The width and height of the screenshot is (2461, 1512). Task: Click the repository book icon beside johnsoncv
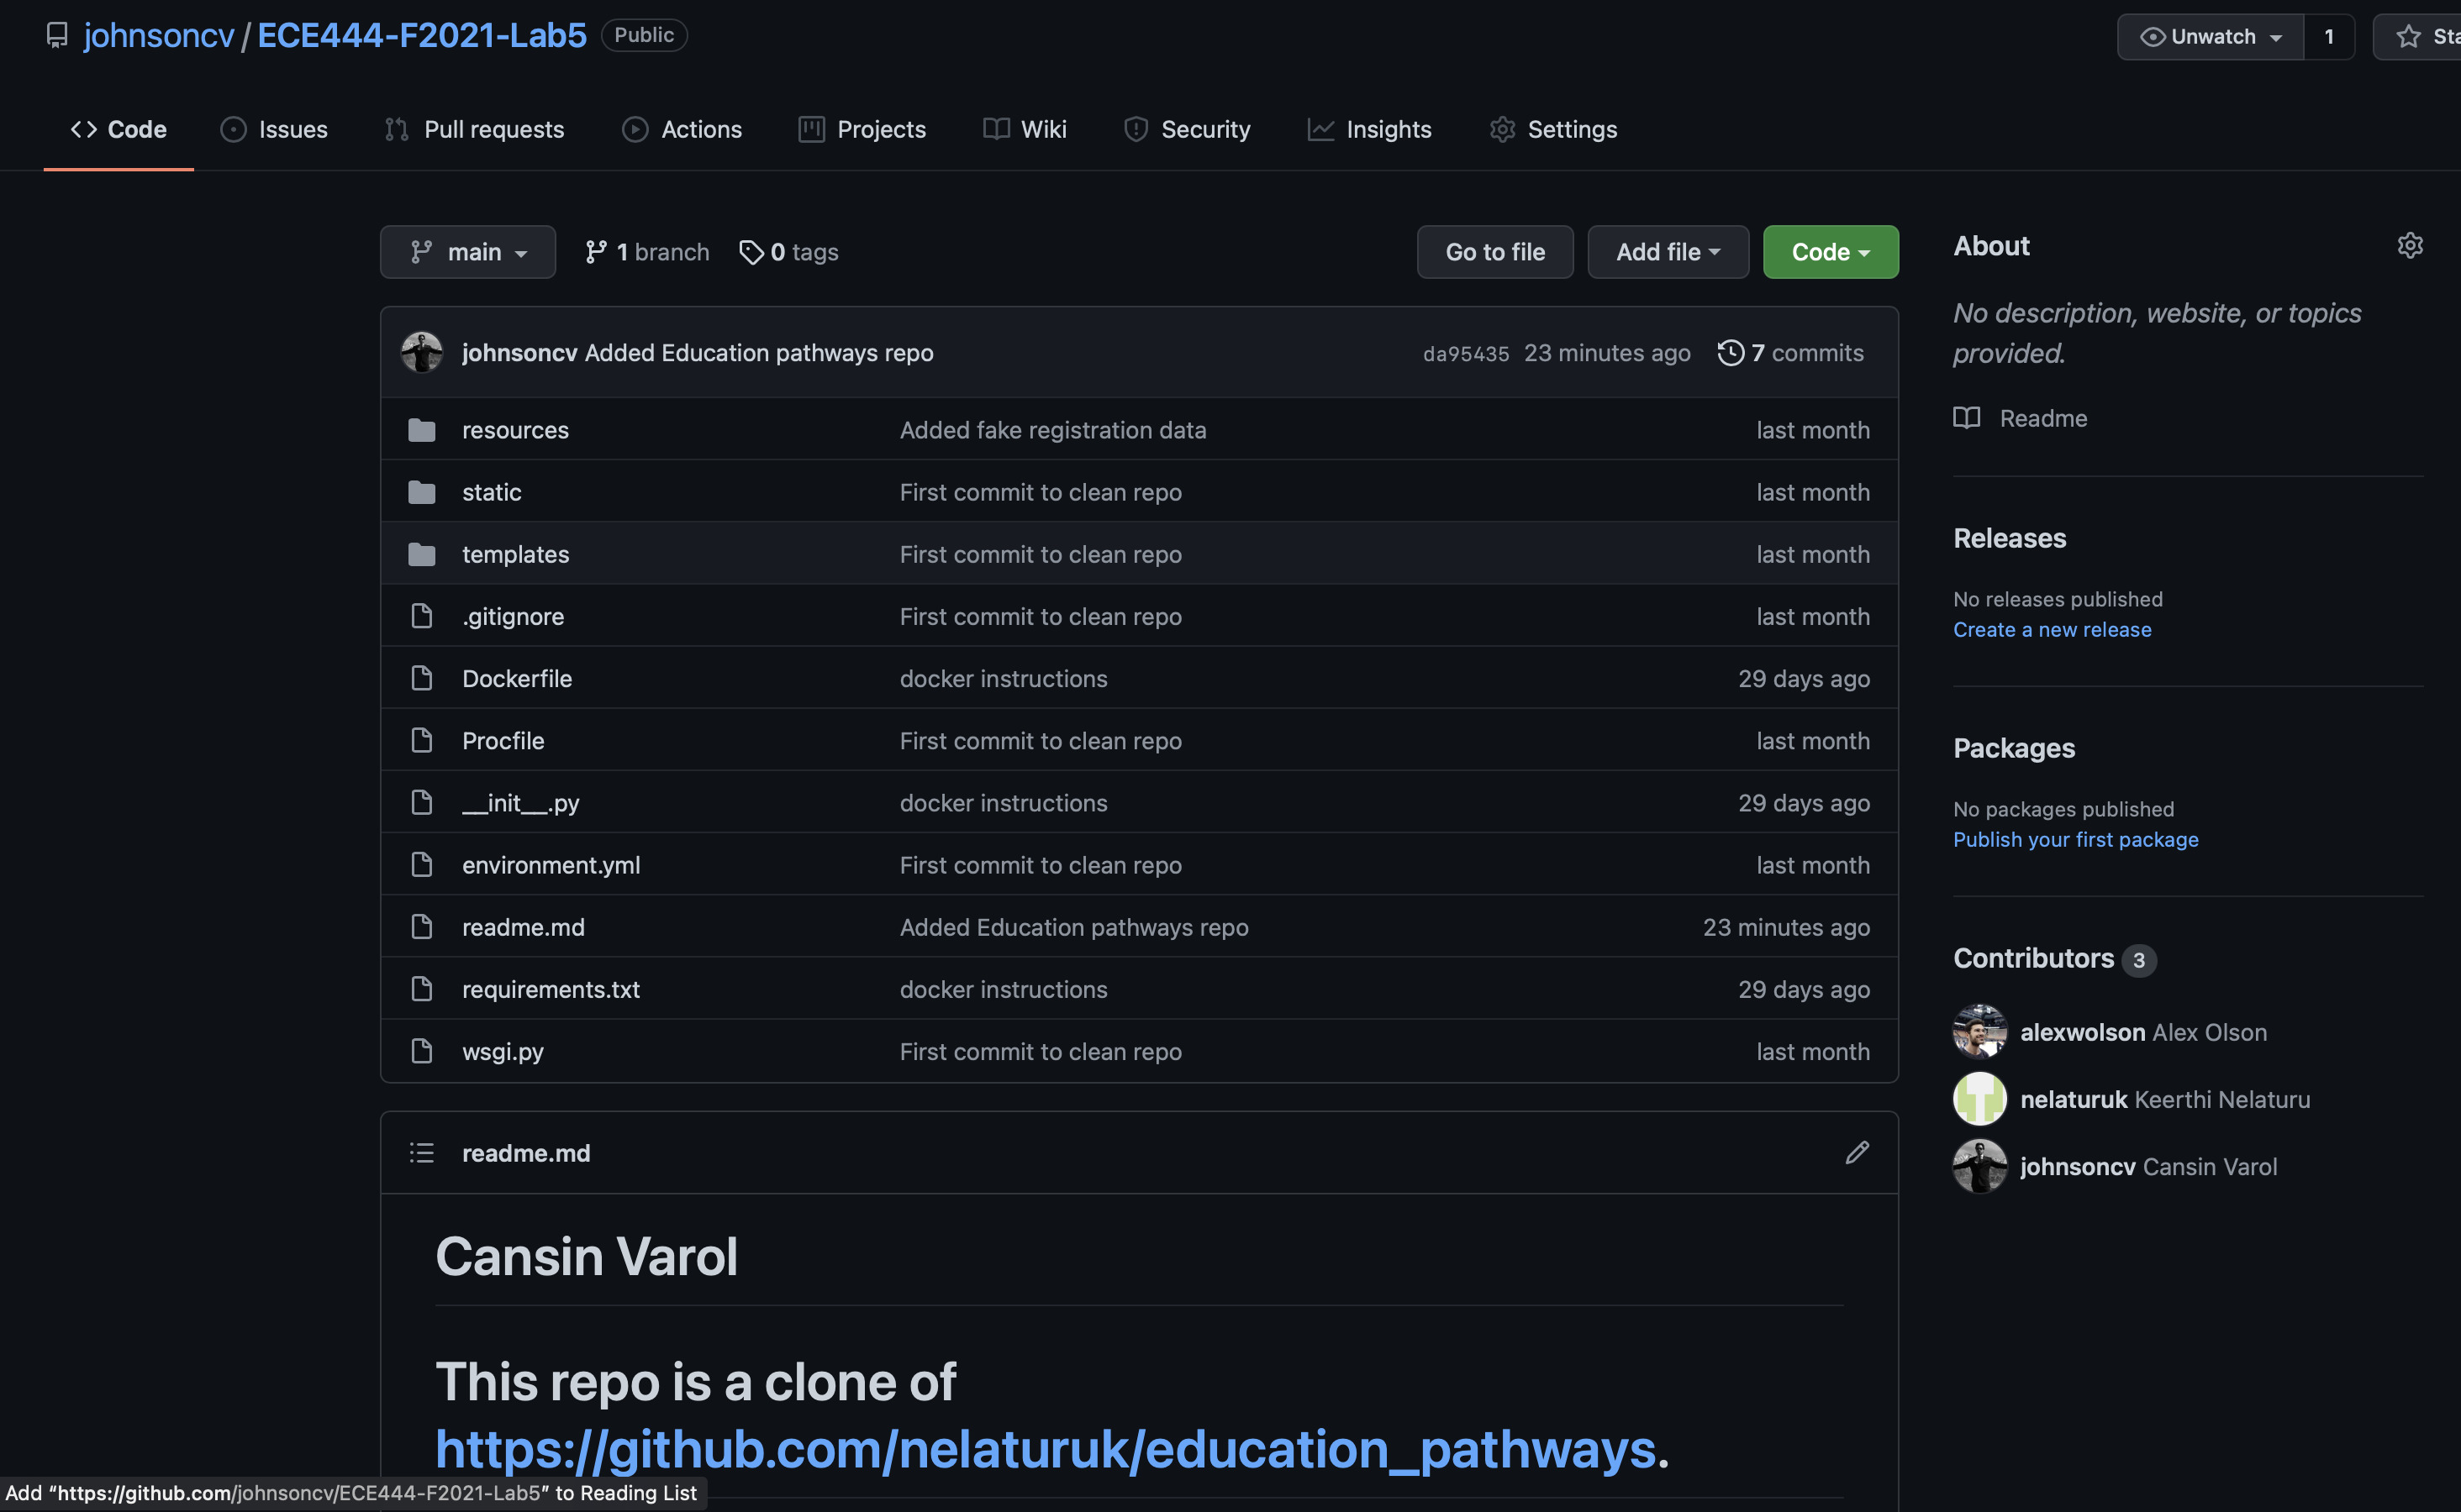pyautogui.click(x=56, y=35)
